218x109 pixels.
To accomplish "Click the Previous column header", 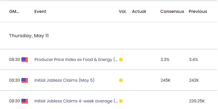I will [198, 11].
